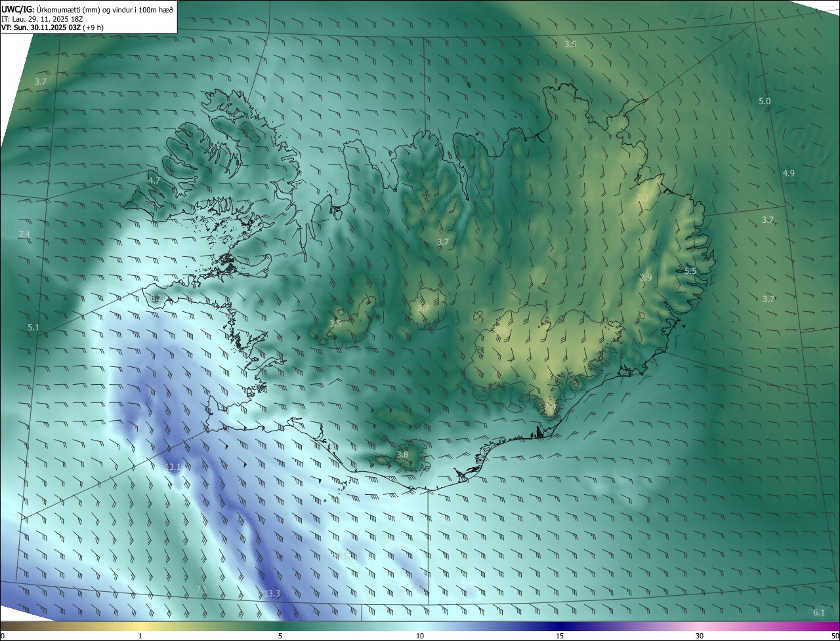Click the 5.0 value label
Screen dimensions: 840x641
pos(765,102)
